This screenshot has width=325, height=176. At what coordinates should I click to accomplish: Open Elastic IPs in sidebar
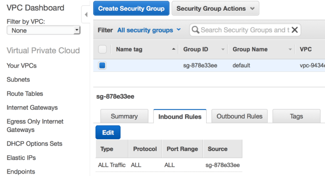coord(21,158)
